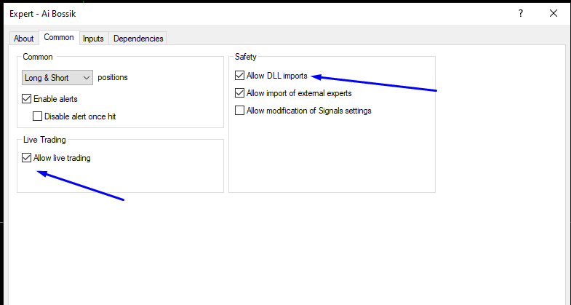Viewport: 571px width, 305px height.
Task: Click the blue arrow pointing at DLL imports
Action: click(x=378, y=83)
